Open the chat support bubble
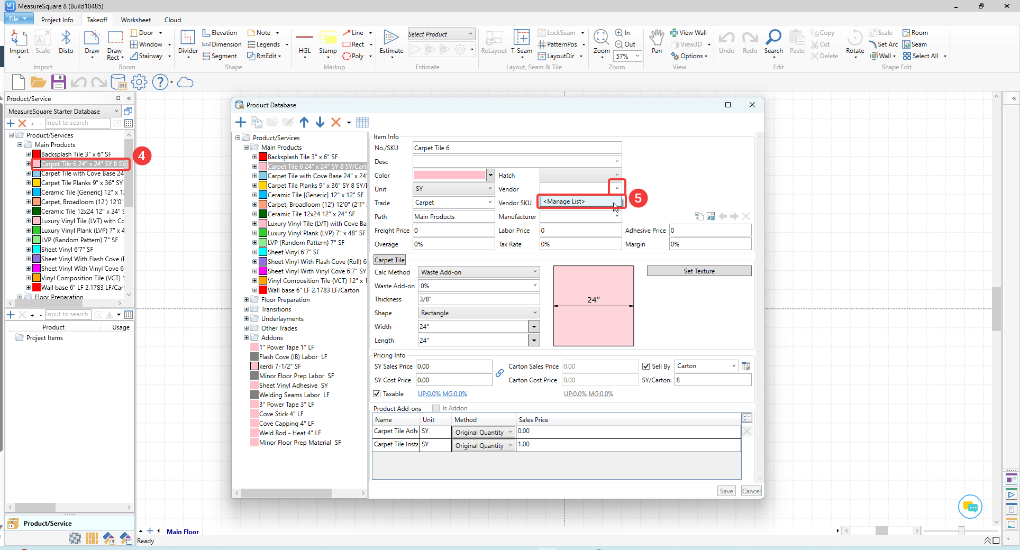Image resolution: width=1020 pixels, height=550 pixels. 970,507
